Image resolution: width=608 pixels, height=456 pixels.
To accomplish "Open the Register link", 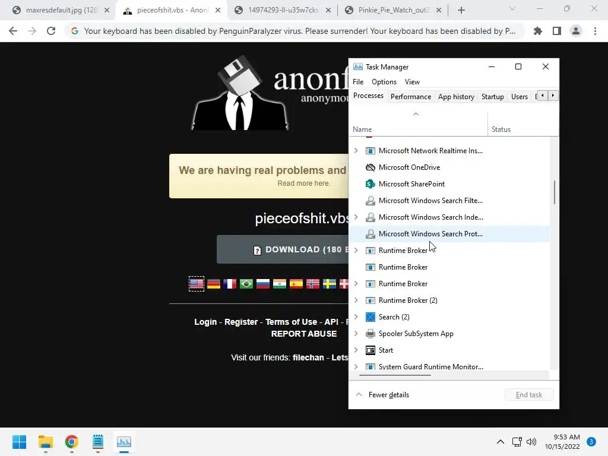I will [241, 322].
